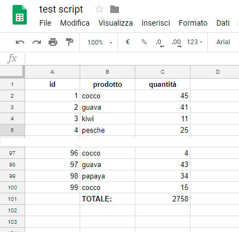Open the Formato menu
Image resolution: width=239 pixels, height=232 pixels.
(x=193, y=23)
